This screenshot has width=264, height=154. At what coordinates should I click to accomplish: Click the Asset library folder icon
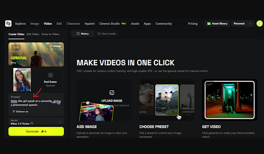click(x=209, y=24)
